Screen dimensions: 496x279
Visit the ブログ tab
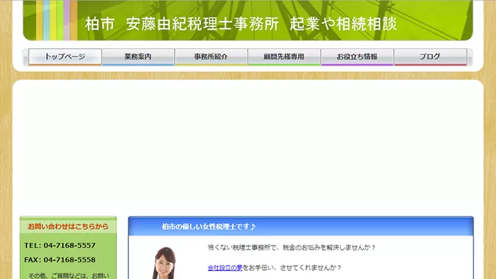[430, 56]
